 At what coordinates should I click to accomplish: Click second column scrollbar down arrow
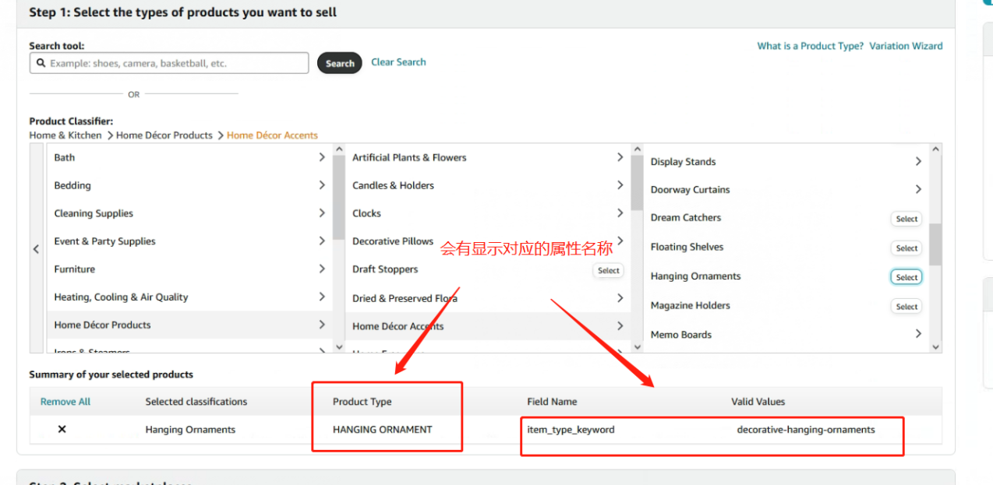coord(637,347)
